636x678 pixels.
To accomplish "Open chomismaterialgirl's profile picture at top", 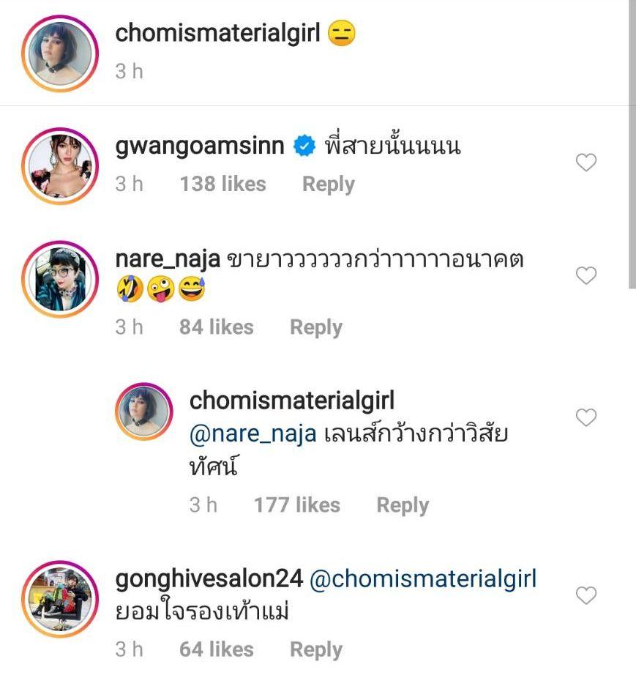I will point(58,50).
